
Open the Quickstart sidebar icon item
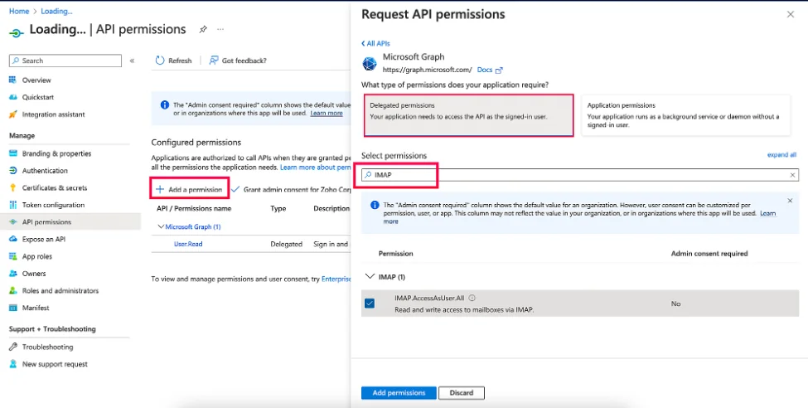pos(13,97)
